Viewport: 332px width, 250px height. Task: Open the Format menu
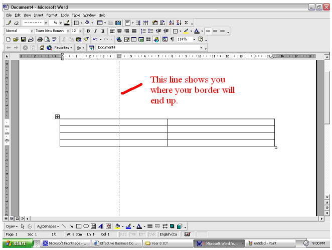[52, 15]
